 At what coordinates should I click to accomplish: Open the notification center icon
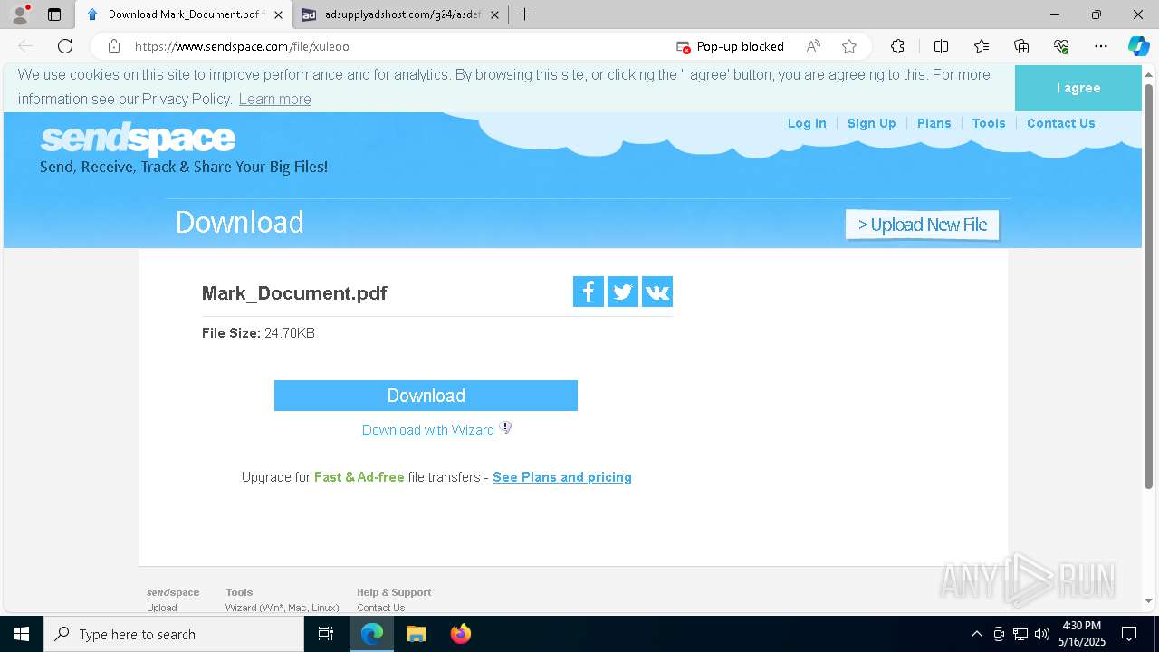pyautogui.click(x=1129, y=634)
